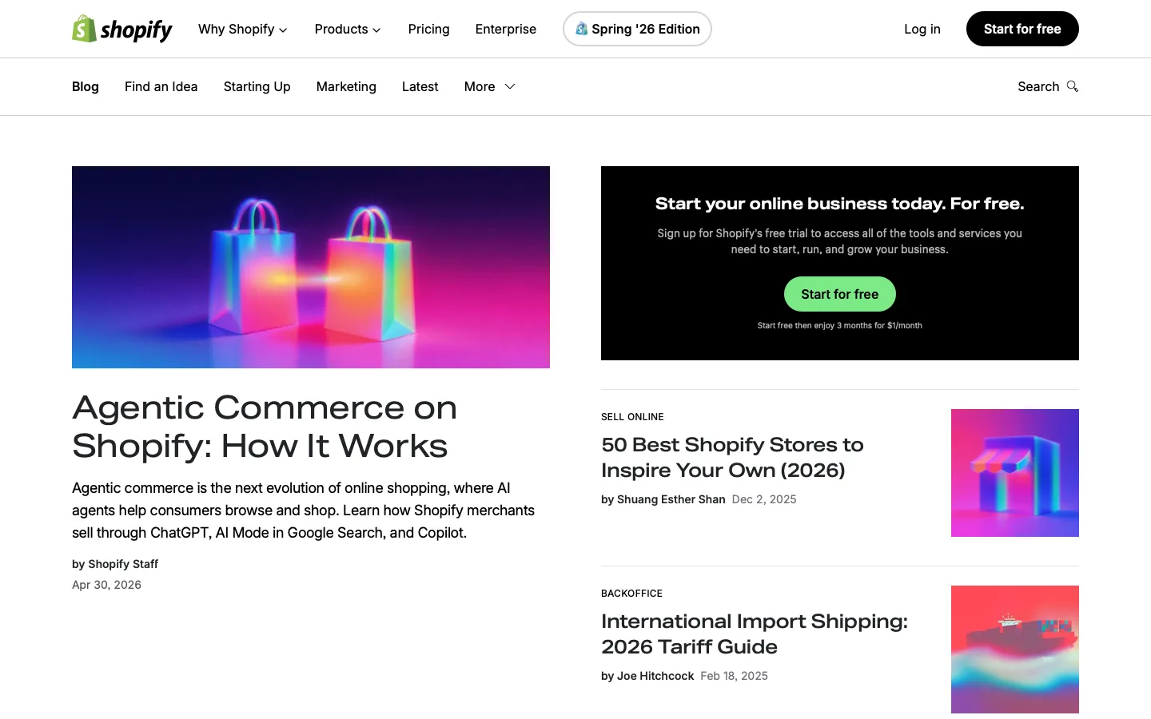Click the Agentic commerce article summary paragraph
The width and height of the screenshot is (1151, 719).
point(304,510)
